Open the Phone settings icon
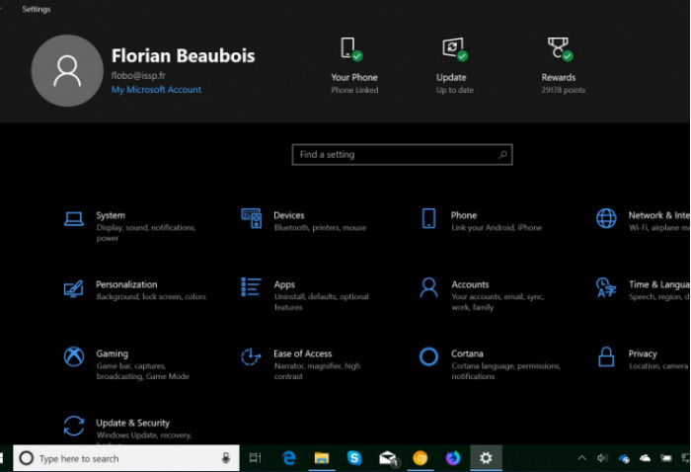The height and width of the screenshot is (472, 691). tap(428, 218)
